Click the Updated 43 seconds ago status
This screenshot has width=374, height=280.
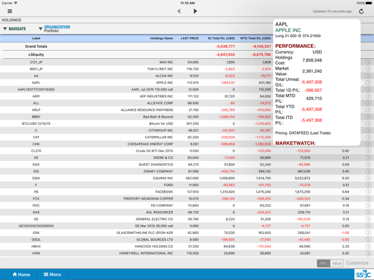[332, 11]
